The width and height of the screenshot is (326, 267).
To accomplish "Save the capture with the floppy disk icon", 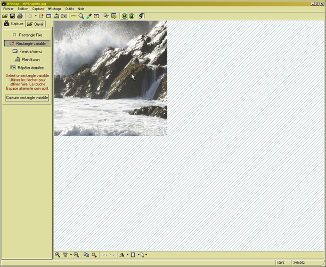I will click(x=12, y=16).
